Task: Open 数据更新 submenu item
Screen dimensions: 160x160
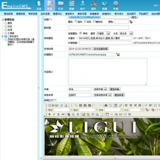Action: point(95,14)
